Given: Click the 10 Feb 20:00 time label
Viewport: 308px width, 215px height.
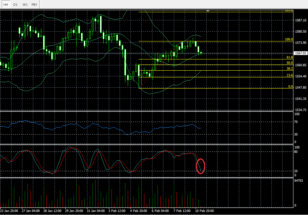Looking at the screenshot, I should point(204,211).
